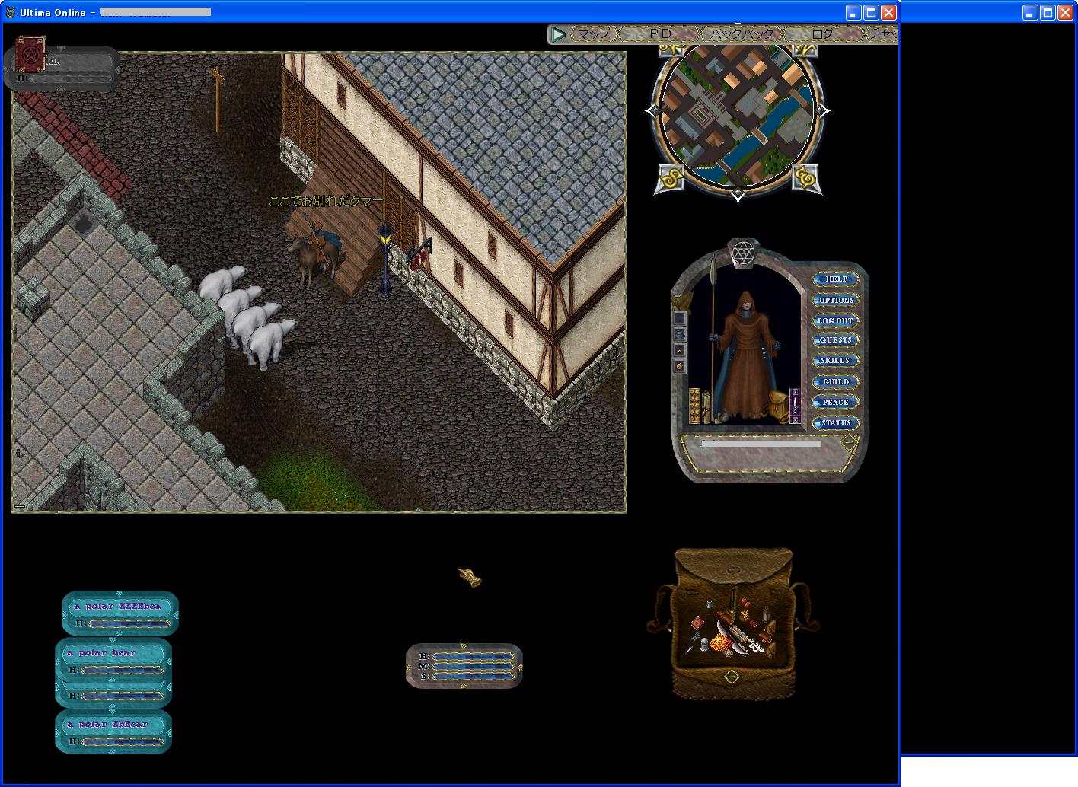Click the radar map's right arrow
The image size is (1078, 787).
[824, 111]
